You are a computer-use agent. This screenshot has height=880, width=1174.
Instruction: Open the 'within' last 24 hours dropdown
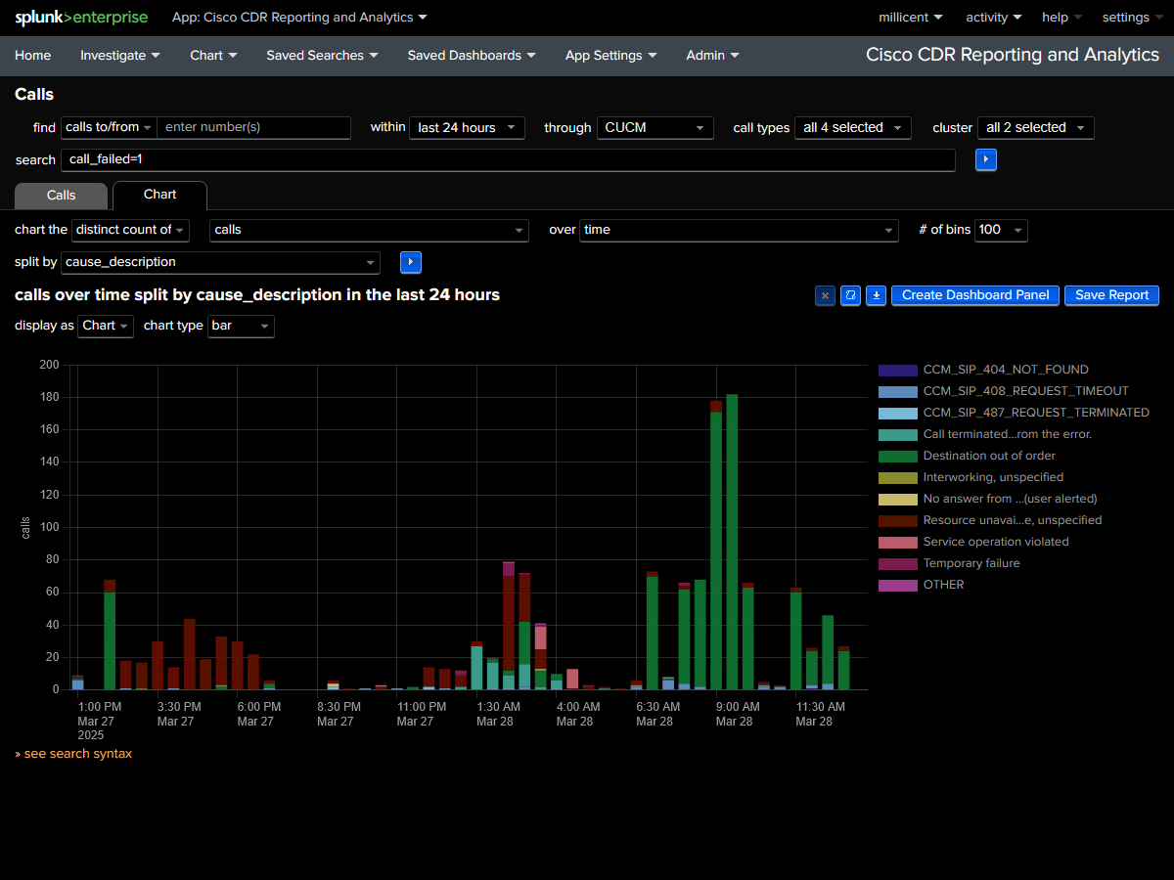click(x=467, y=127)
